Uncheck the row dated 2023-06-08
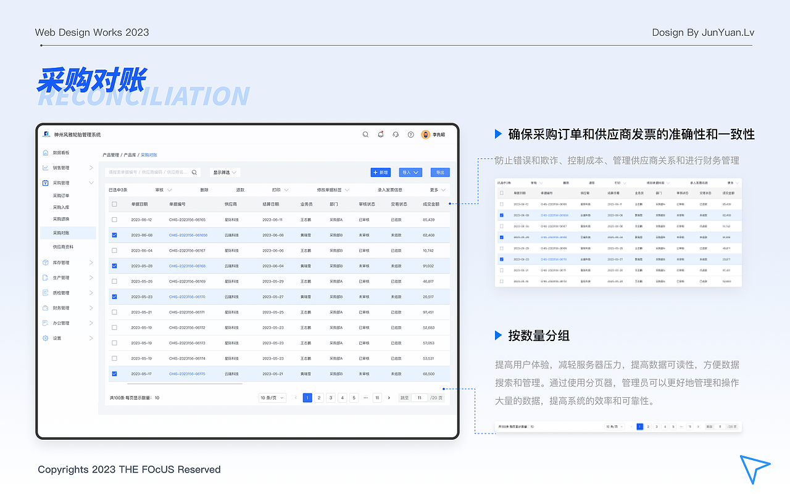The image size is (790, 494). coord(114,235)
